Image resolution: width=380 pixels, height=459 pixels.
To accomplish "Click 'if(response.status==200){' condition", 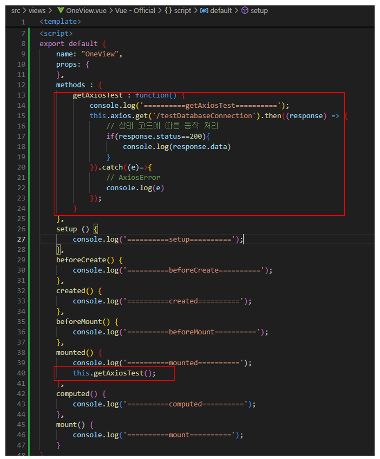I will point(158,136).
